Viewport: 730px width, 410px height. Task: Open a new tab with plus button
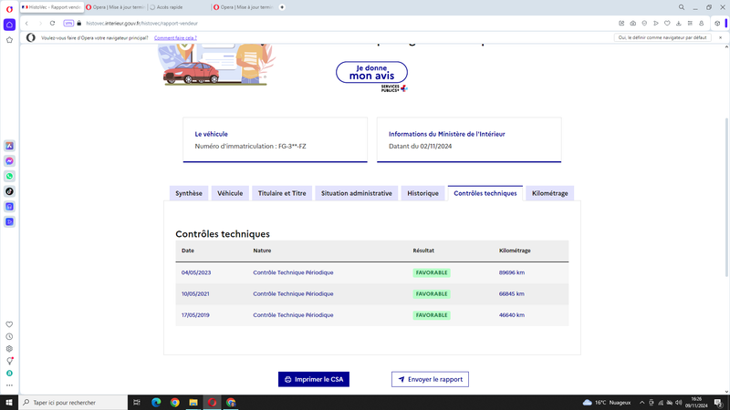click(282, 7)
